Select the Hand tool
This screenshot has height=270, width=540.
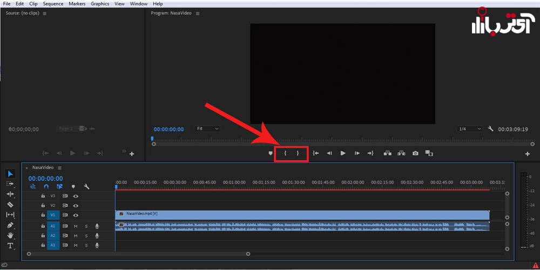point(10,235)
